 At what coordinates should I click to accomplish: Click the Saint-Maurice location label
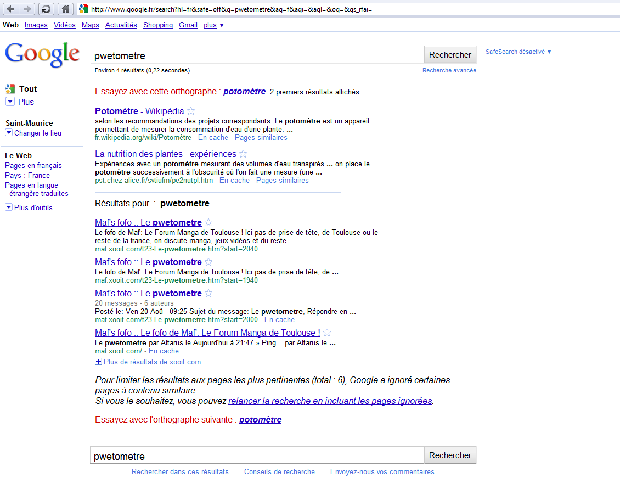29,123
